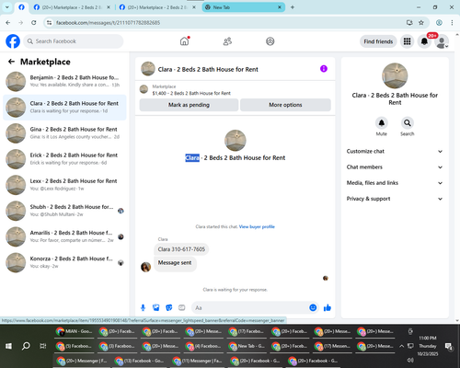Screen dimensions: 460x368
Task: Open Windows taskbar search
Action: coord(26,346)
